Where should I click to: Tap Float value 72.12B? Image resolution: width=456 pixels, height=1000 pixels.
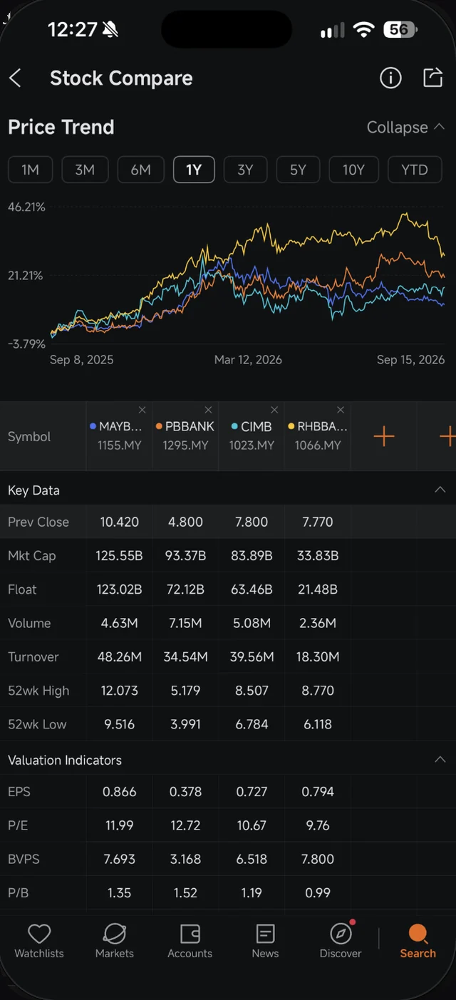click(185, 589)
